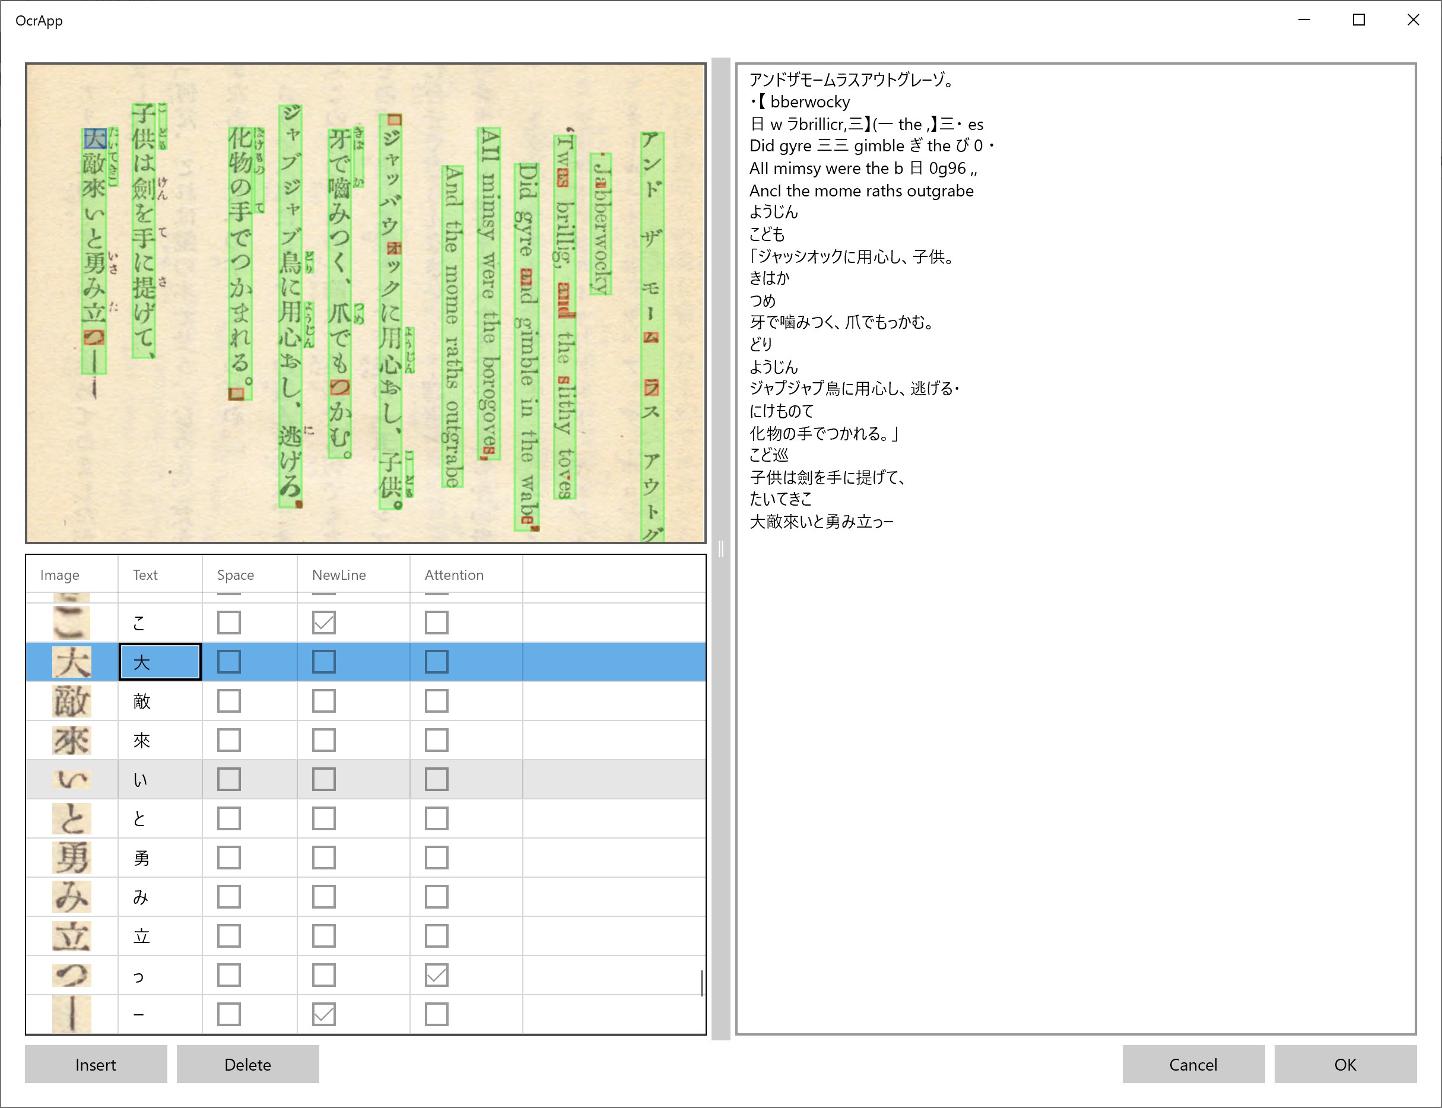This screenshot has height=1108, width=1442.
Task: Click the NewLine column header
Action: 338,574
